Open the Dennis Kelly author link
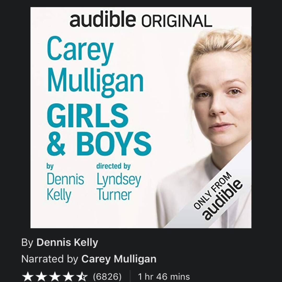 [67, 242]
